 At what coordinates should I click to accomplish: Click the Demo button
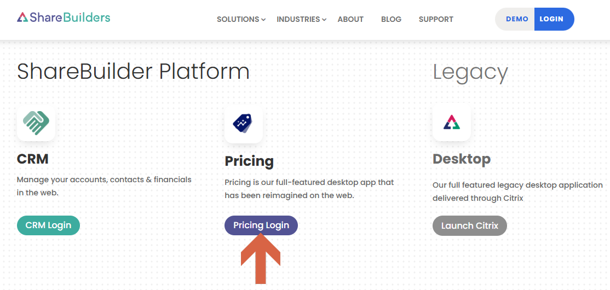(x=515, y=19)
